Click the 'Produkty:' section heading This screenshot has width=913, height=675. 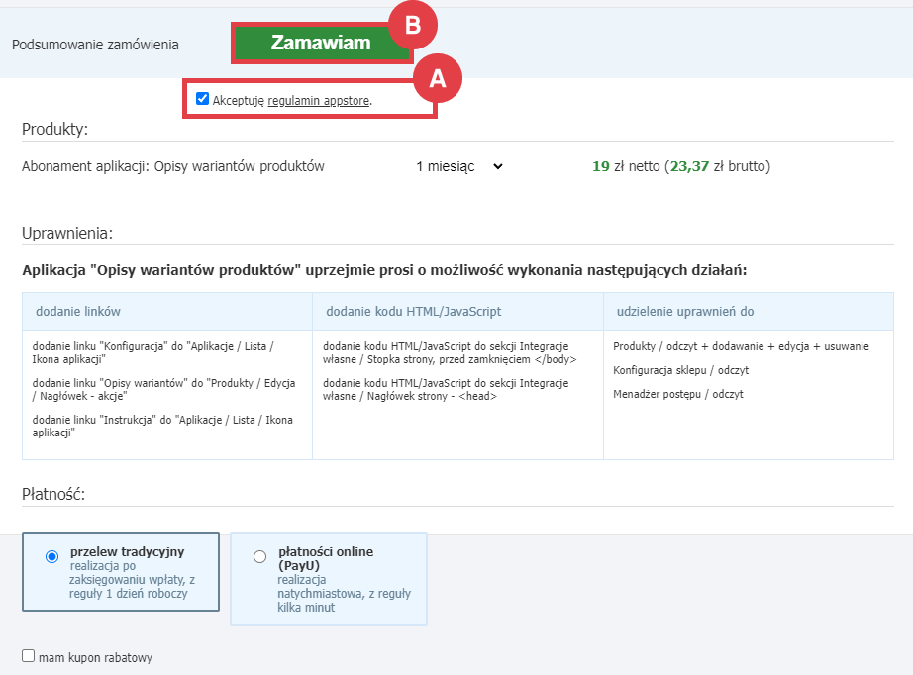coord(54,129)
